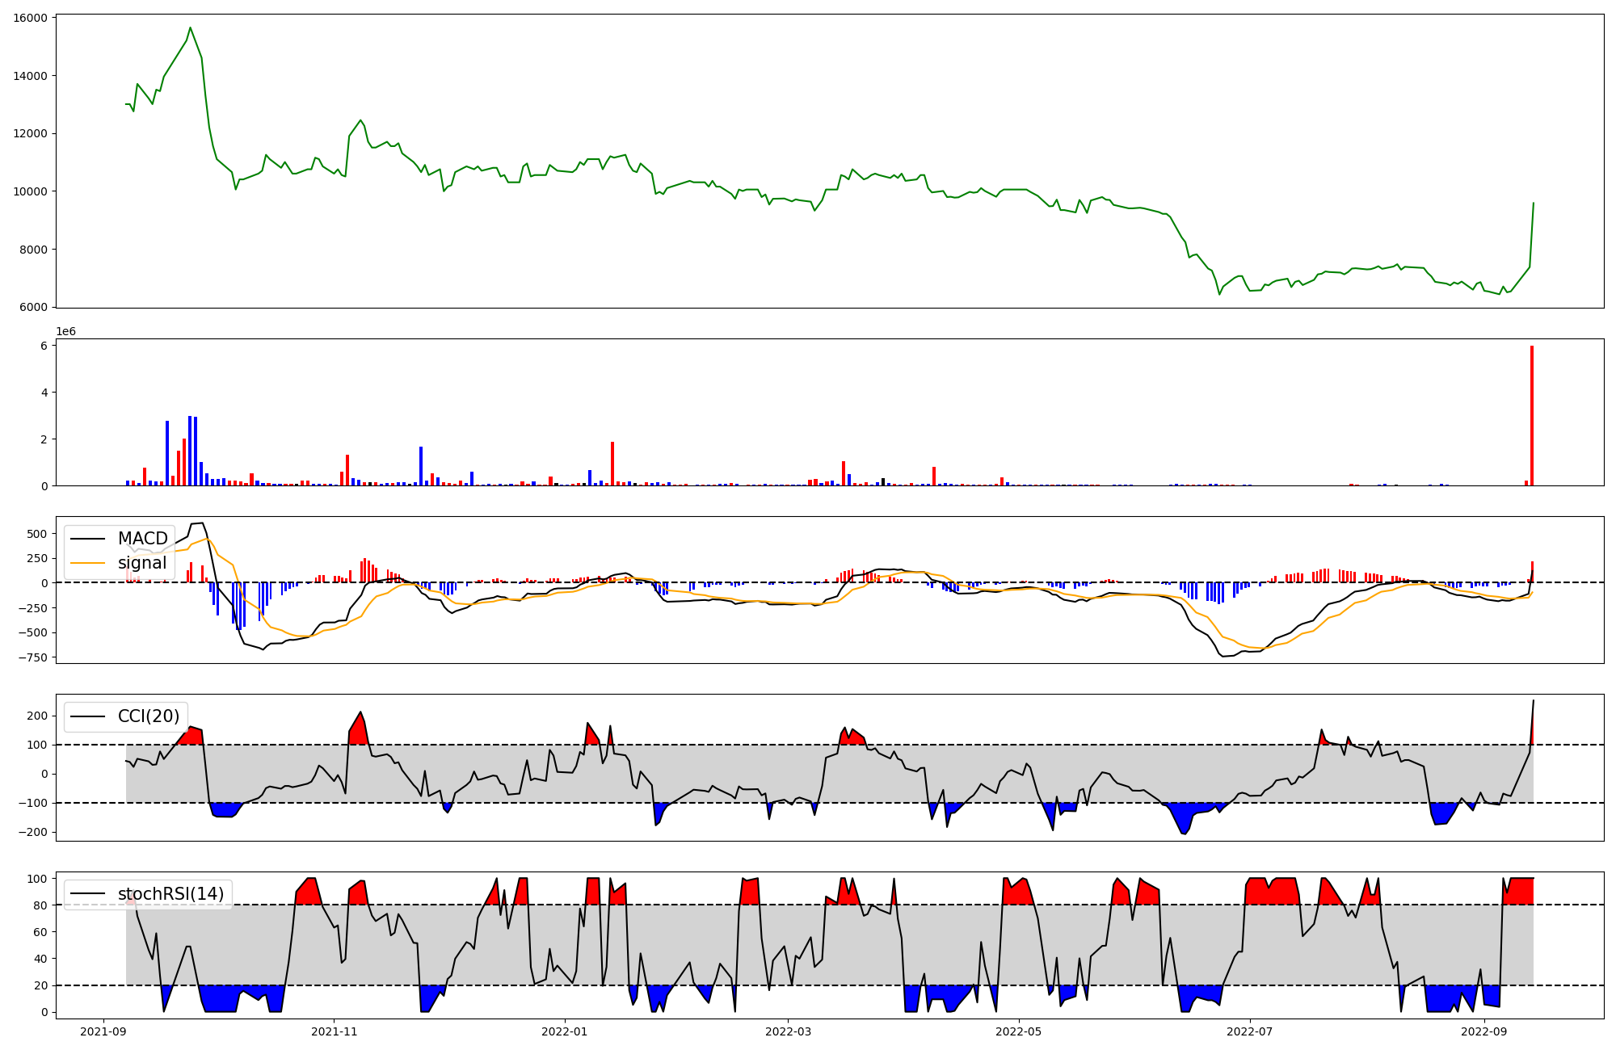Image resolution: width=1616 pixels, height=1050 pixels.
Task: Select the 2022-05 date tick label
Action: [1018, 1031]
